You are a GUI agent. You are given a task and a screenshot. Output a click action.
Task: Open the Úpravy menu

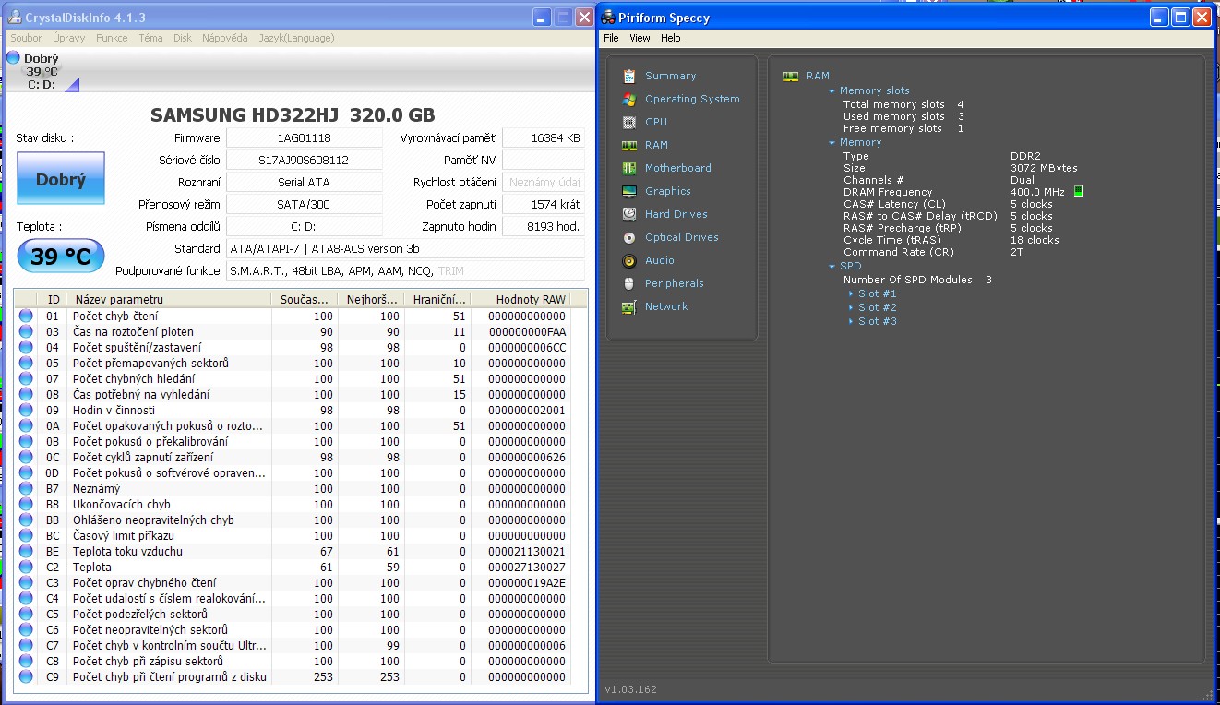[69, 38]
